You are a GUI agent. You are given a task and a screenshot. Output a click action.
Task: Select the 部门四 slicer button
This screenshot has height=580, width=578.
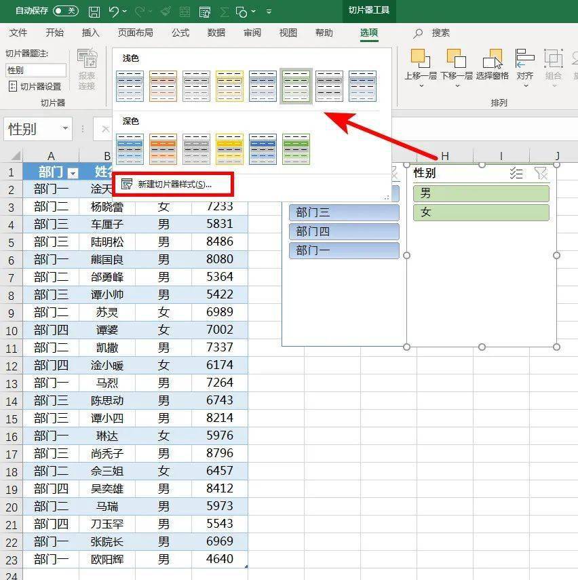click(x=343, y=231)
